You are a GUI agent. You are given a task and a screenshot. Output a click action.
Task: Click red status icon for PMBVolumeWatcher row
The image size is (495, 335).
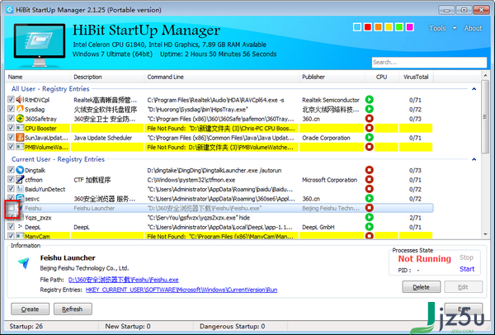[x=370, y=147]
